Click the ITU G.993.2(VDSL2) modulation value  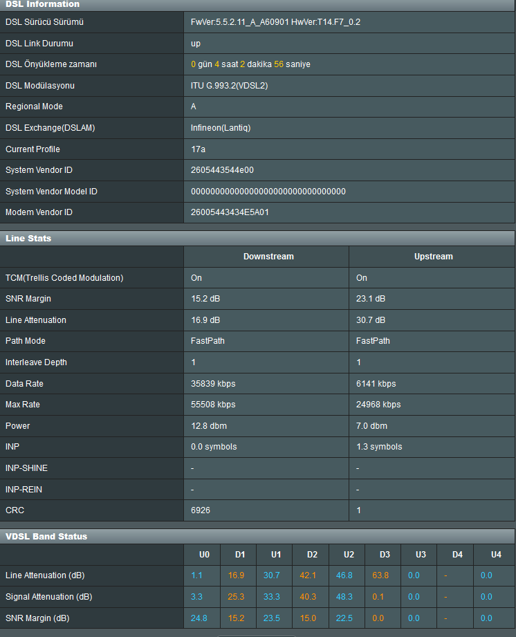229,86
